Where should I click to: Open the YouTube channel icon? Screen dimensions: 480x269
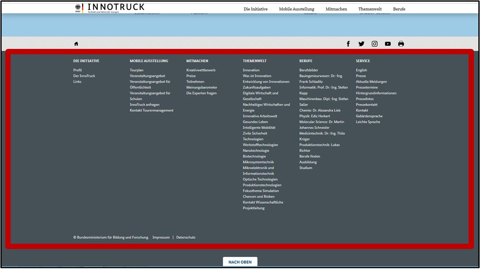click(x=388, y=44)
